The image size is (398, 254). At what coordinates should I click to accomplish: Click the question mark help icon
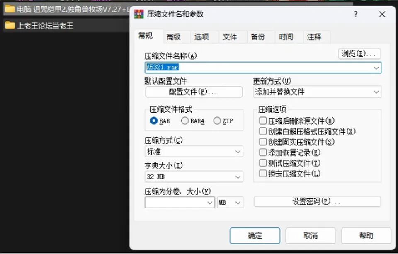356,14
